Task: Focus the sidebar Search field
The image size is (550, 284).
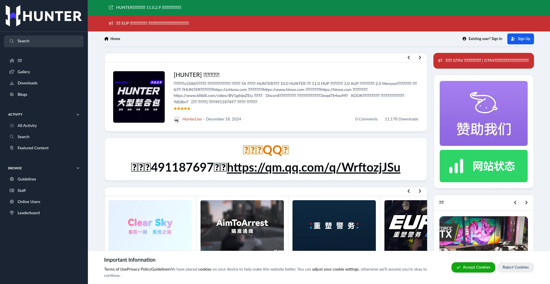Action: click(x=44, y=41)
